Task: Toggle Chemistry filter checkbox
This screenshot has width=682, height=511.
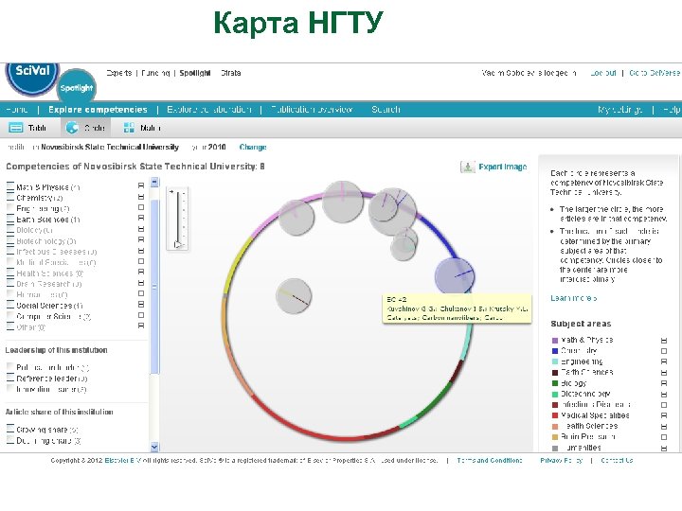Action: click(x=10, y=197)
